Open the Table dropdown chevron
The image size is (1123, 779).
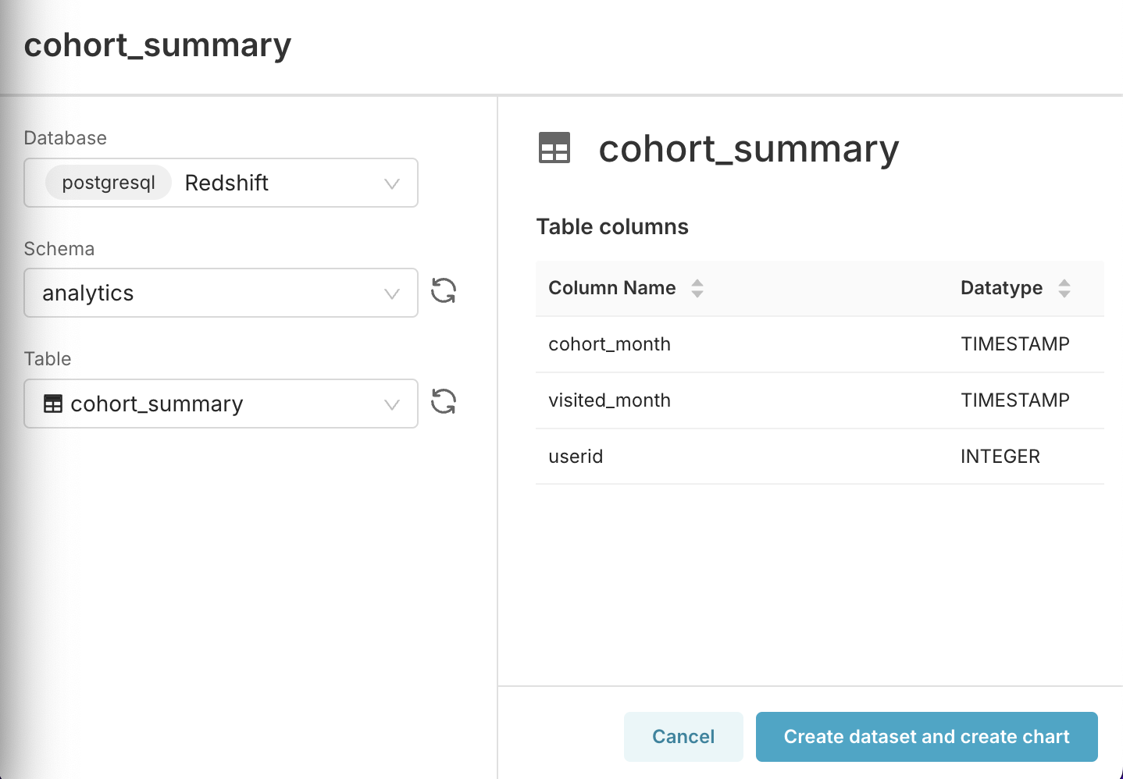point(392,404)
